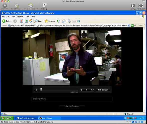Open the Help menu
The width and height of the screenshot is (147, 124).
point(33,16)
